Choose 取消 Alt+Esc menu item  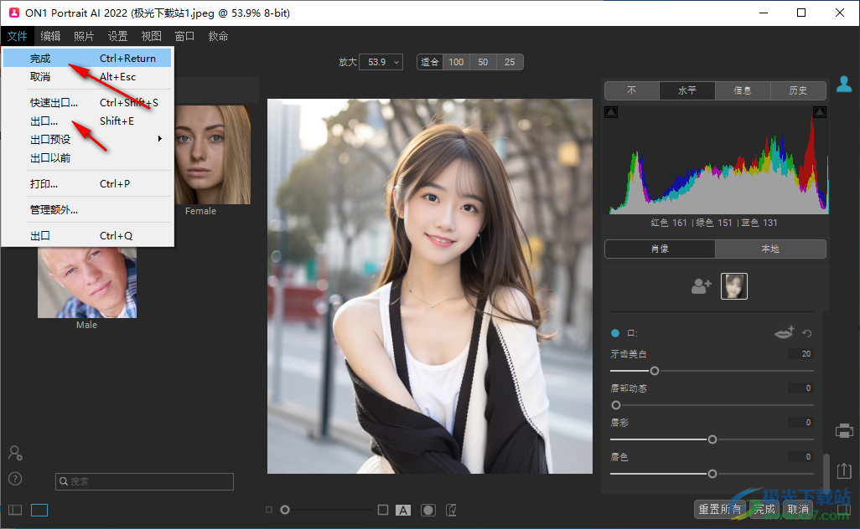point(87,77)
